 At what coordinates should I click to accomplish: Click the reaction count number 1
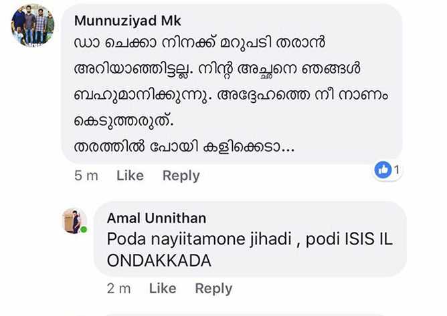point(397,170)
